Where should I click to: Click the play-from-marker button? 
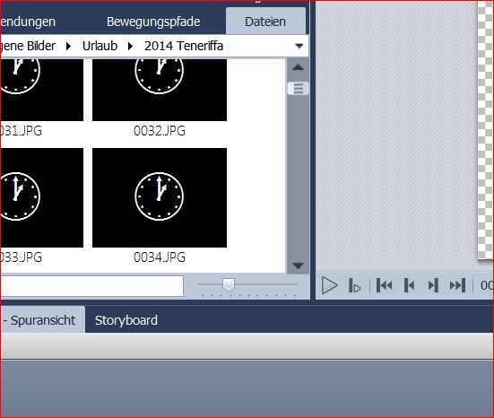coord(354,285)
